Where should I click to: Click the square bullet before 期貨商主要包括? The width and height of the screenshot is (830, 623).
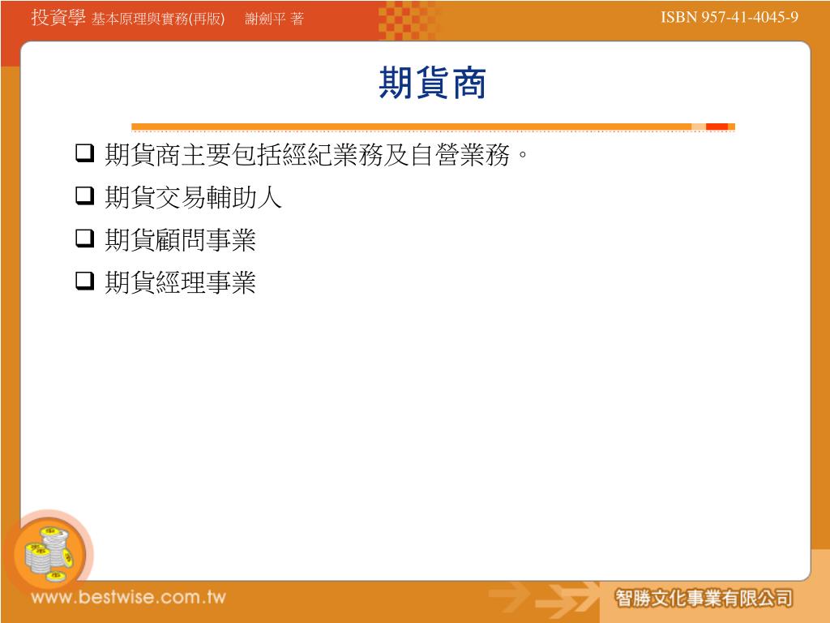click(84, 153)
